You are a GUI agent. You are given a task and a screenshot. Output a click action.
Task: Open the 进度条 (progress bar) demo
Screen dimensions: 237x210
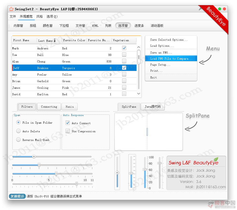[x=139, y=25]
